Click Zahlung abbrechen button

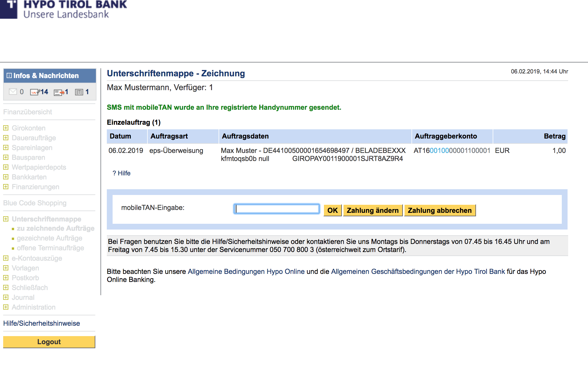(439, 210)
